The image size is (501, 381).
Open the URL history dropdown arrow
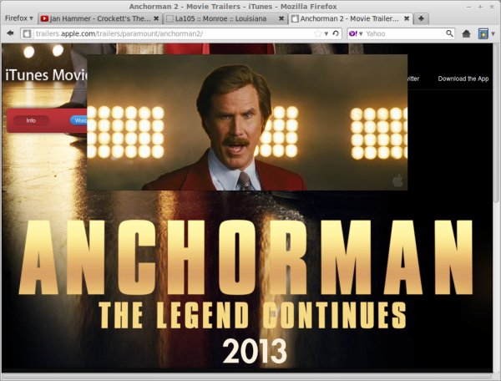coord(326,33)
